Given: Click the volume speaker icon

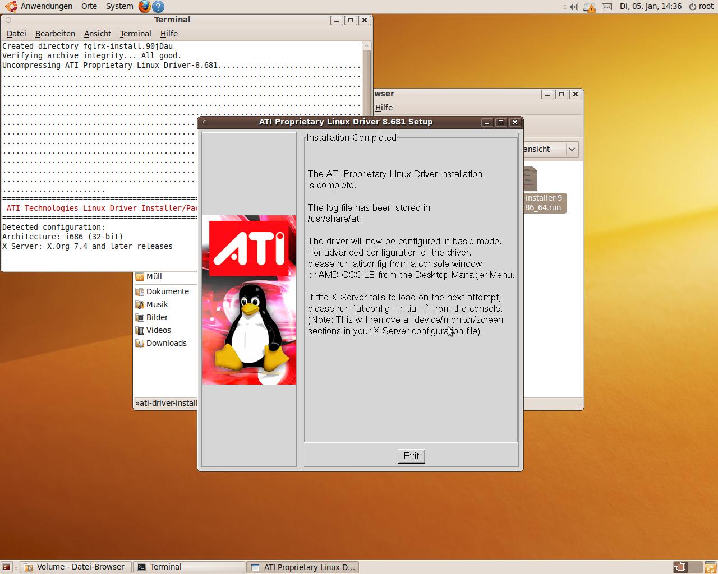Looking at the screenshot, I should pos(573,7).
